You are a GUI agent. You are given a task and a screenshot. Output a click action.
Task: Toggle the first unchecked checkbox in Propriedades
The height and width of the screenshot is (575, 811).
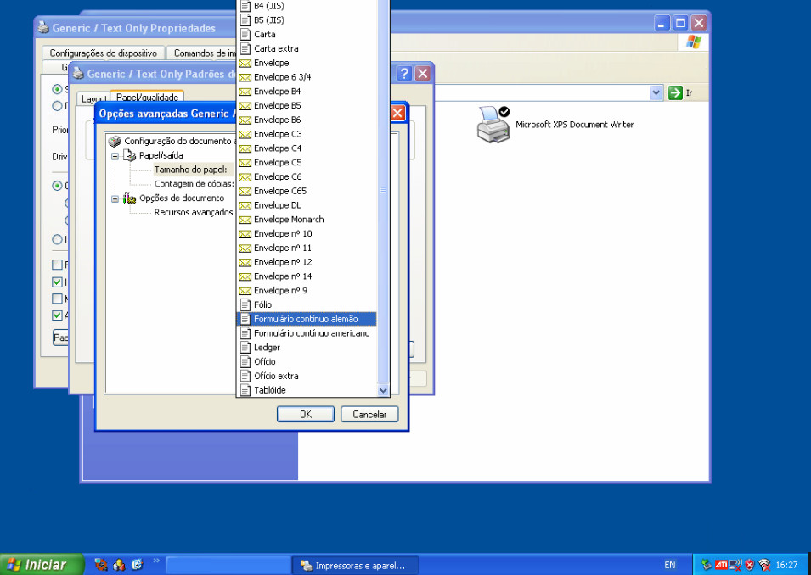pos(58,265)
